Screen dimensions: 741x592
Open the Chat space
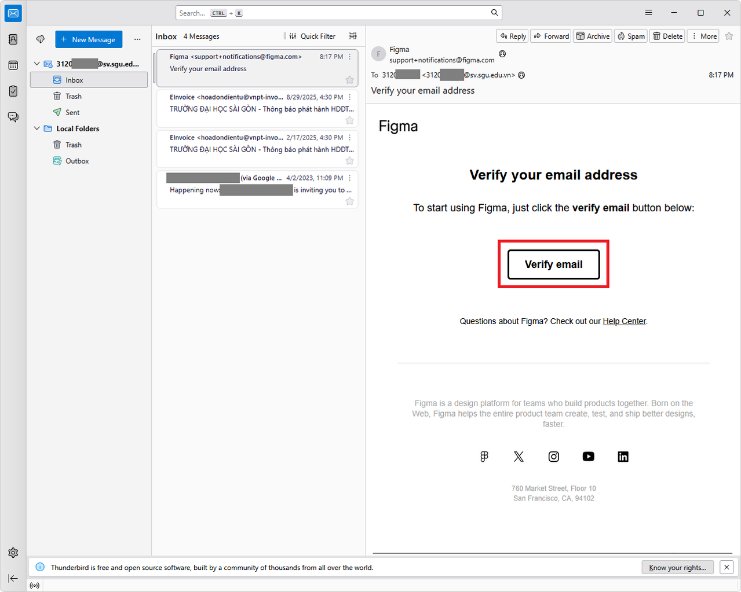tap(13, 116)
